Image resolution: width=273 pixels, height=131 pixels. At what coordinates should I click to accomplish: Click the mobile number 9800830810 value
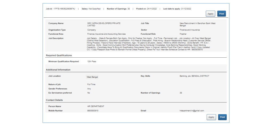tap(92, 111)
